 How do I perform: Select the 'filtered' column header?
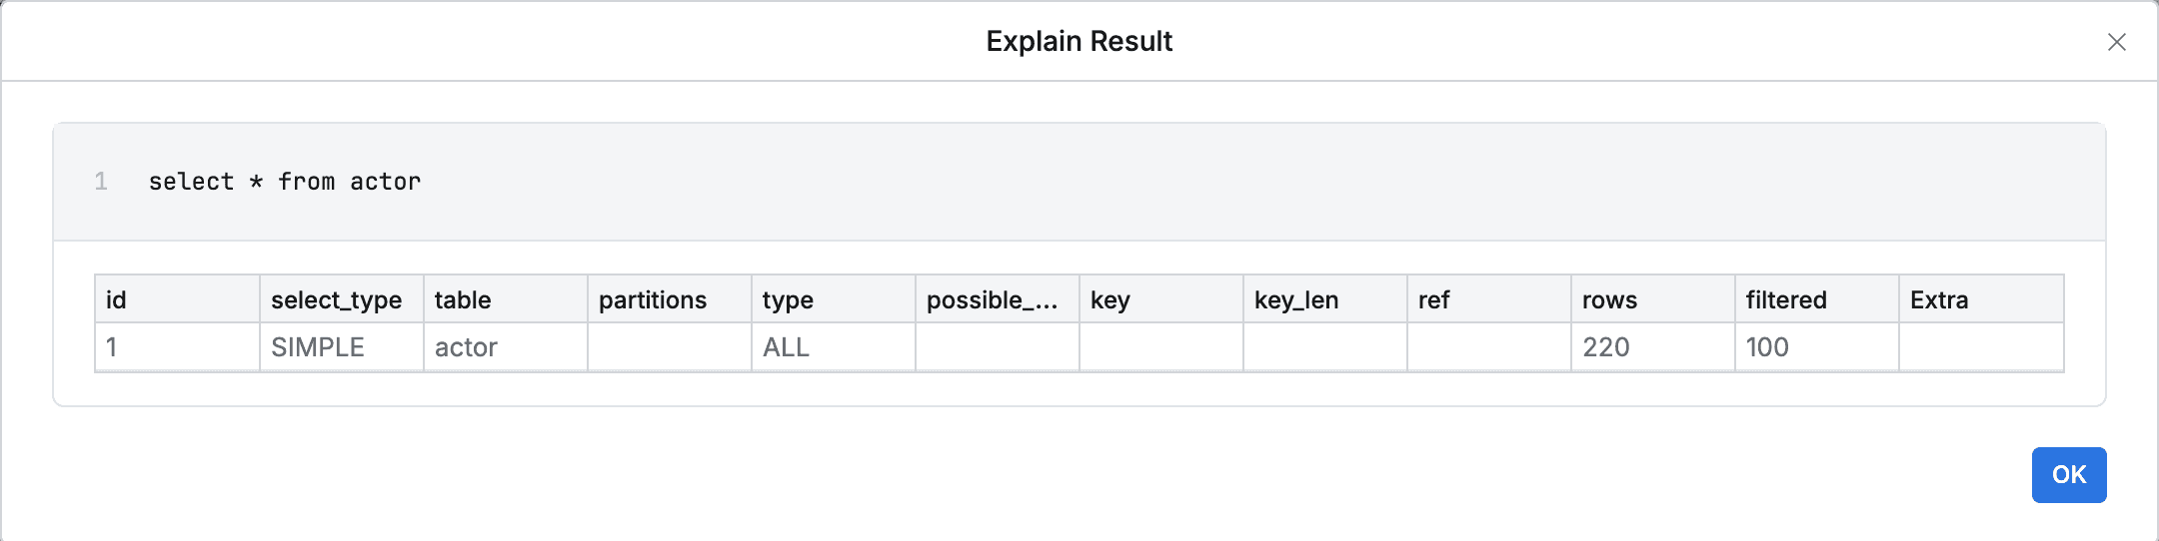pyautogui.click(x=1785, y=299)
